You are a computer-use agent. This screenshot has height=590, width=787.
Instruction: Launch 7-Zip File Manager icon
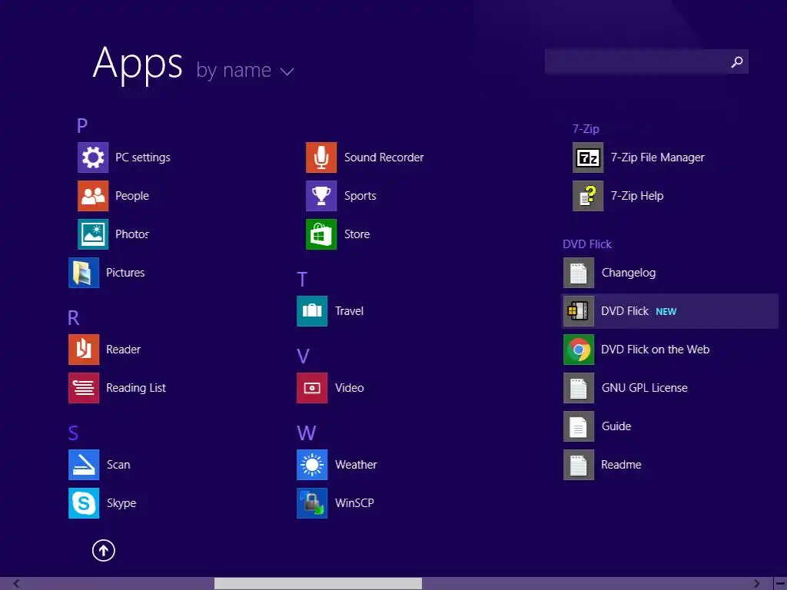tap(588, 157)
